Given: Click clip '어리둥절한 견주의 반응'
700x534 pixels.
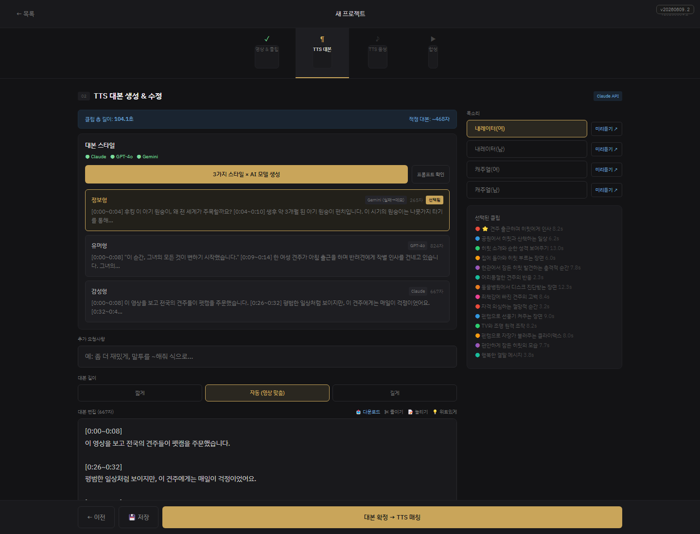Looking at the screenshot, I should tap(509, 277).
